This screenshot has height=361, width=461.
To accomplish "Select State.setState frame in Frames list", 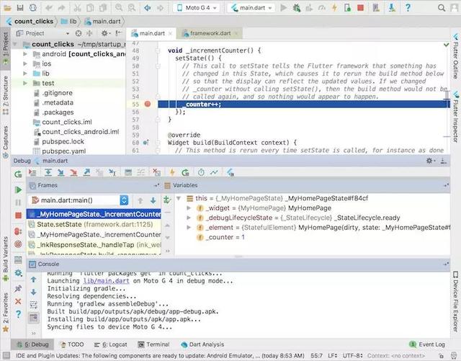I will (x=94, y=225).
